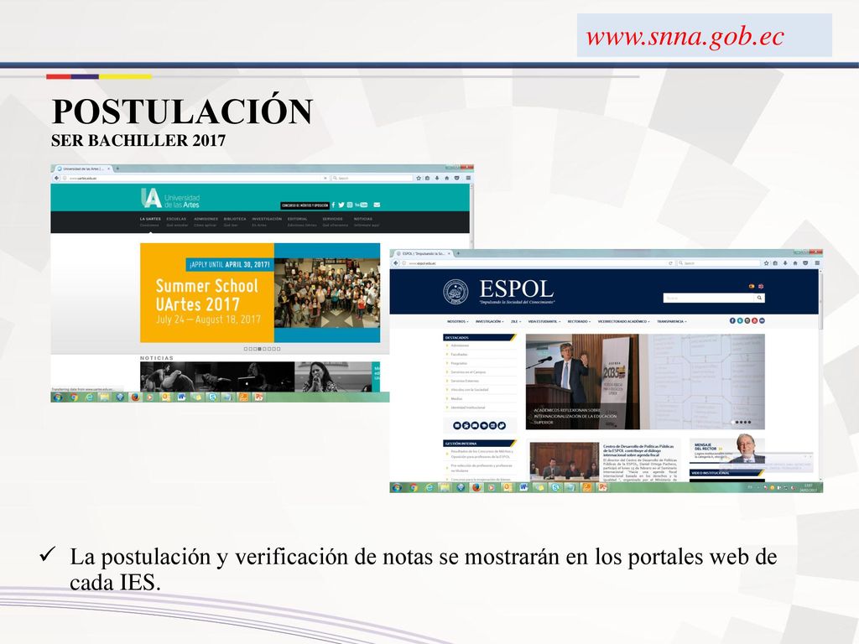Open Servicios en el Campus link on ESPOL
This screenshot has height=644, width=859.
click(x=468, y=371)
